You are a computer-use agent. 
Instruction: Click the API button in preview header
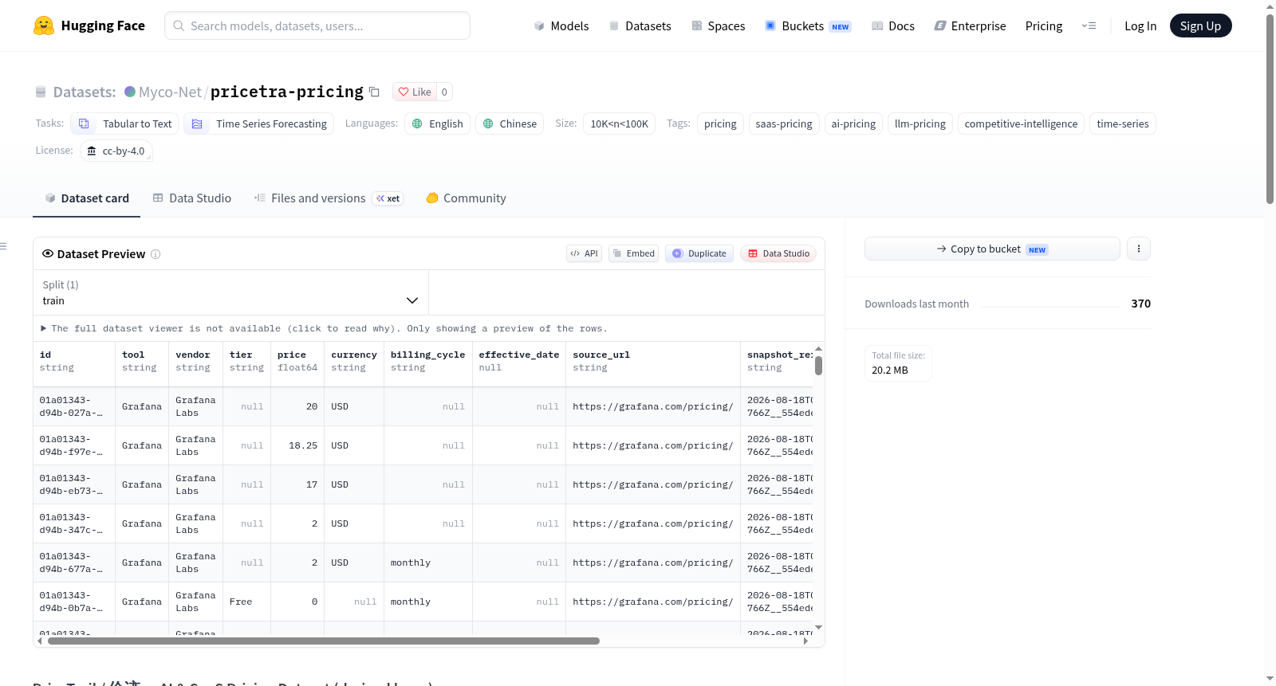pos(584,253)
